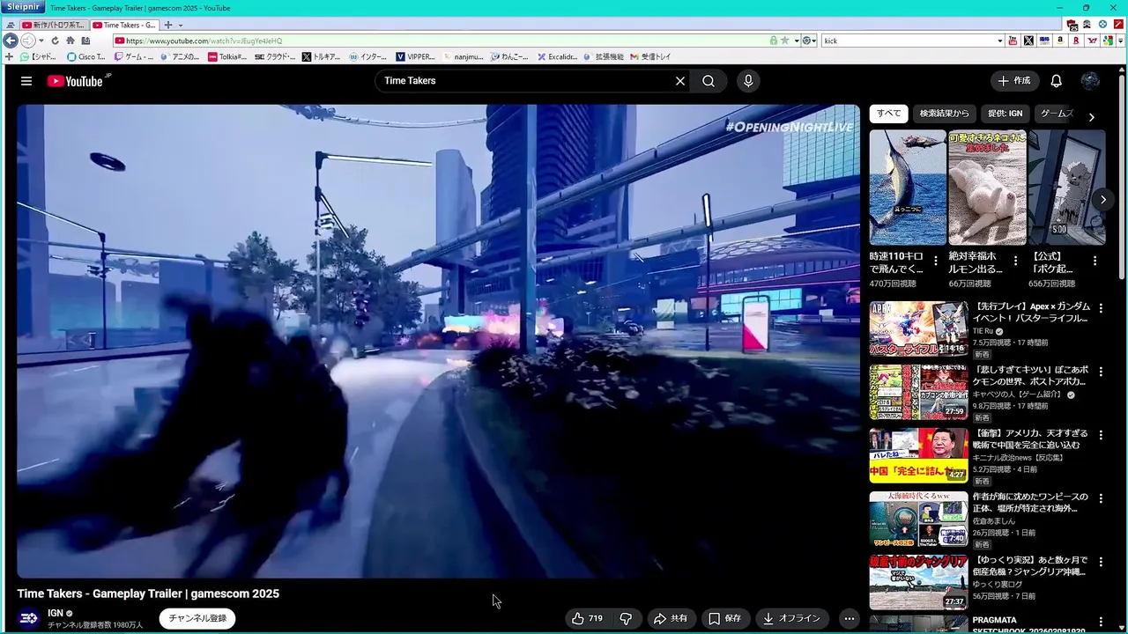Add bookmark with plus icon in bookmarks bar
This screenshot has height=634, width=1128.
pyautogui.click(x=9, y=56)
